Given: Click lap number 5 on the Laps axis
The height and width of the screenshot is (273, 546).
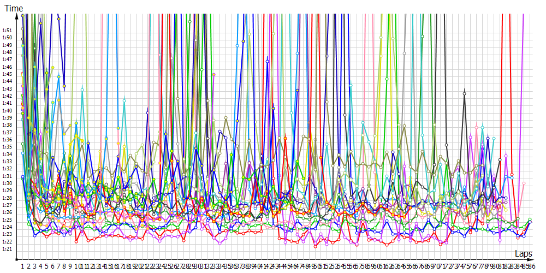Looking at the screenshot, I should click(x=46, y=266).
